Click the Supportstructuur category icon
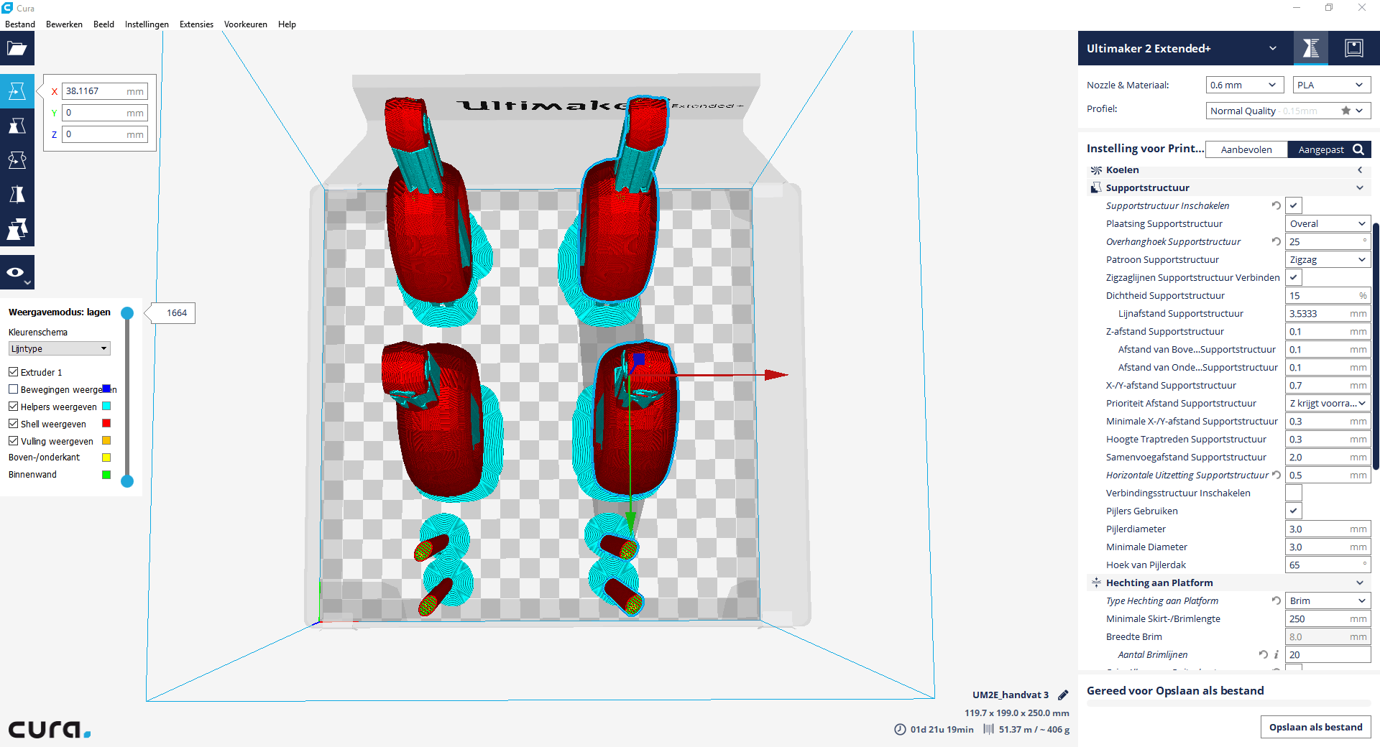Screen dimensions: 1380x747 pyautogui.click(x=1096, y=187)
